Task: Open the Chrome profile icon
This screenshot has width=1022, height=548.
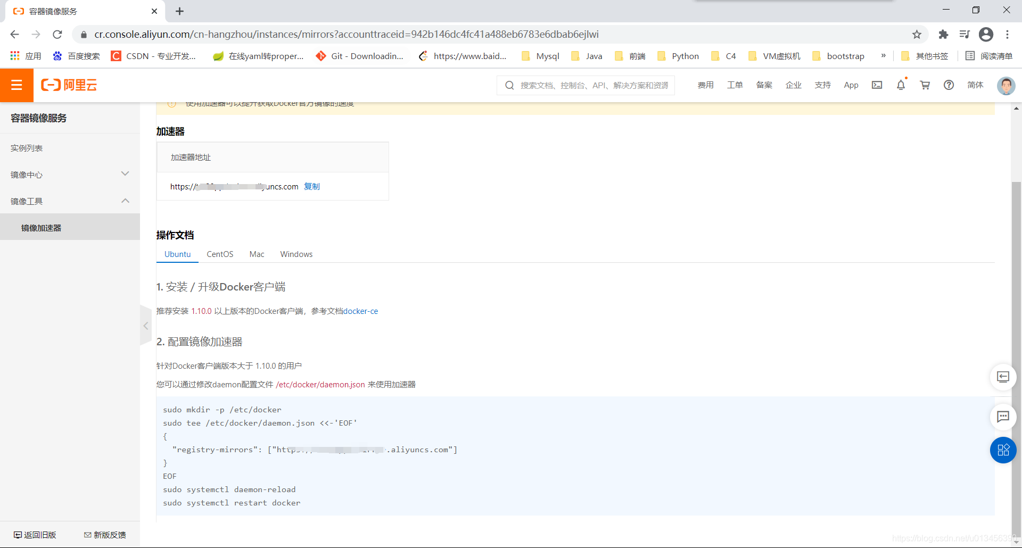Action: 986,35
